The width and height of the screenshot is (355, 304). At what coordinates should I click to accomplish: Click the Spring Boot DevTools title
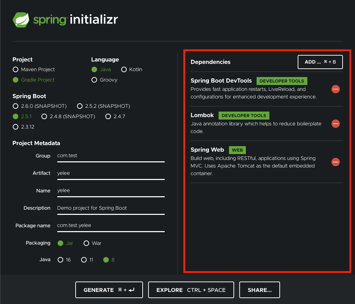click(221, 80)
